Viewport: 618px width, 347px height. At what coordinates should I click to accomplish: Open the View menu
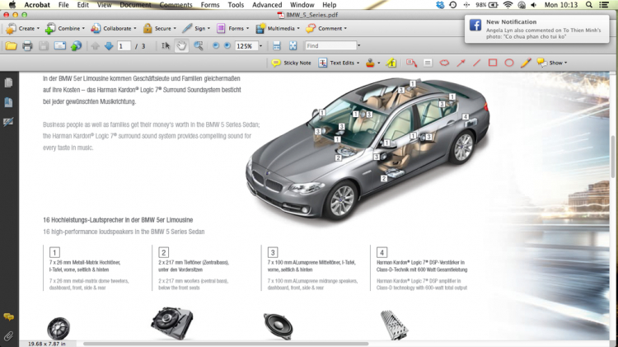click(105, 5)
